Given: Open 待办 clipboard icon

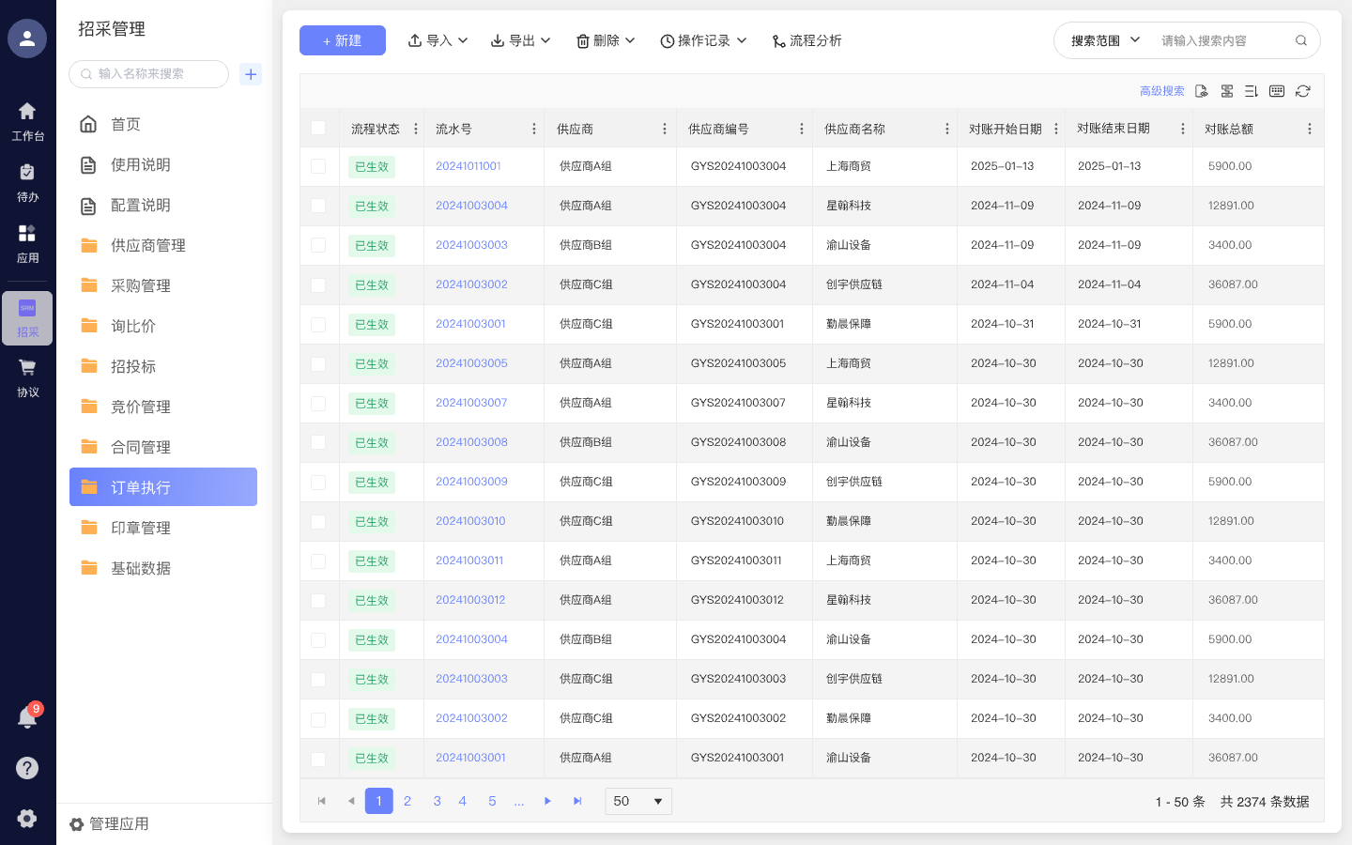Looking at the screenshot, I should 27,172.
